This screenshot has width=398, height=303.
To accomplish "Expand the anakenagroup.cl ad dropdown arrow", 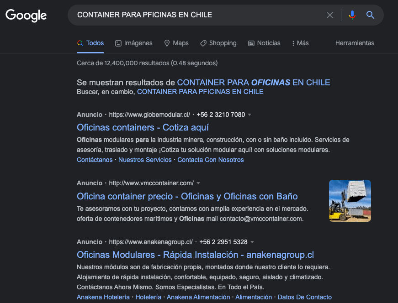I will click(x=252, y=242).
